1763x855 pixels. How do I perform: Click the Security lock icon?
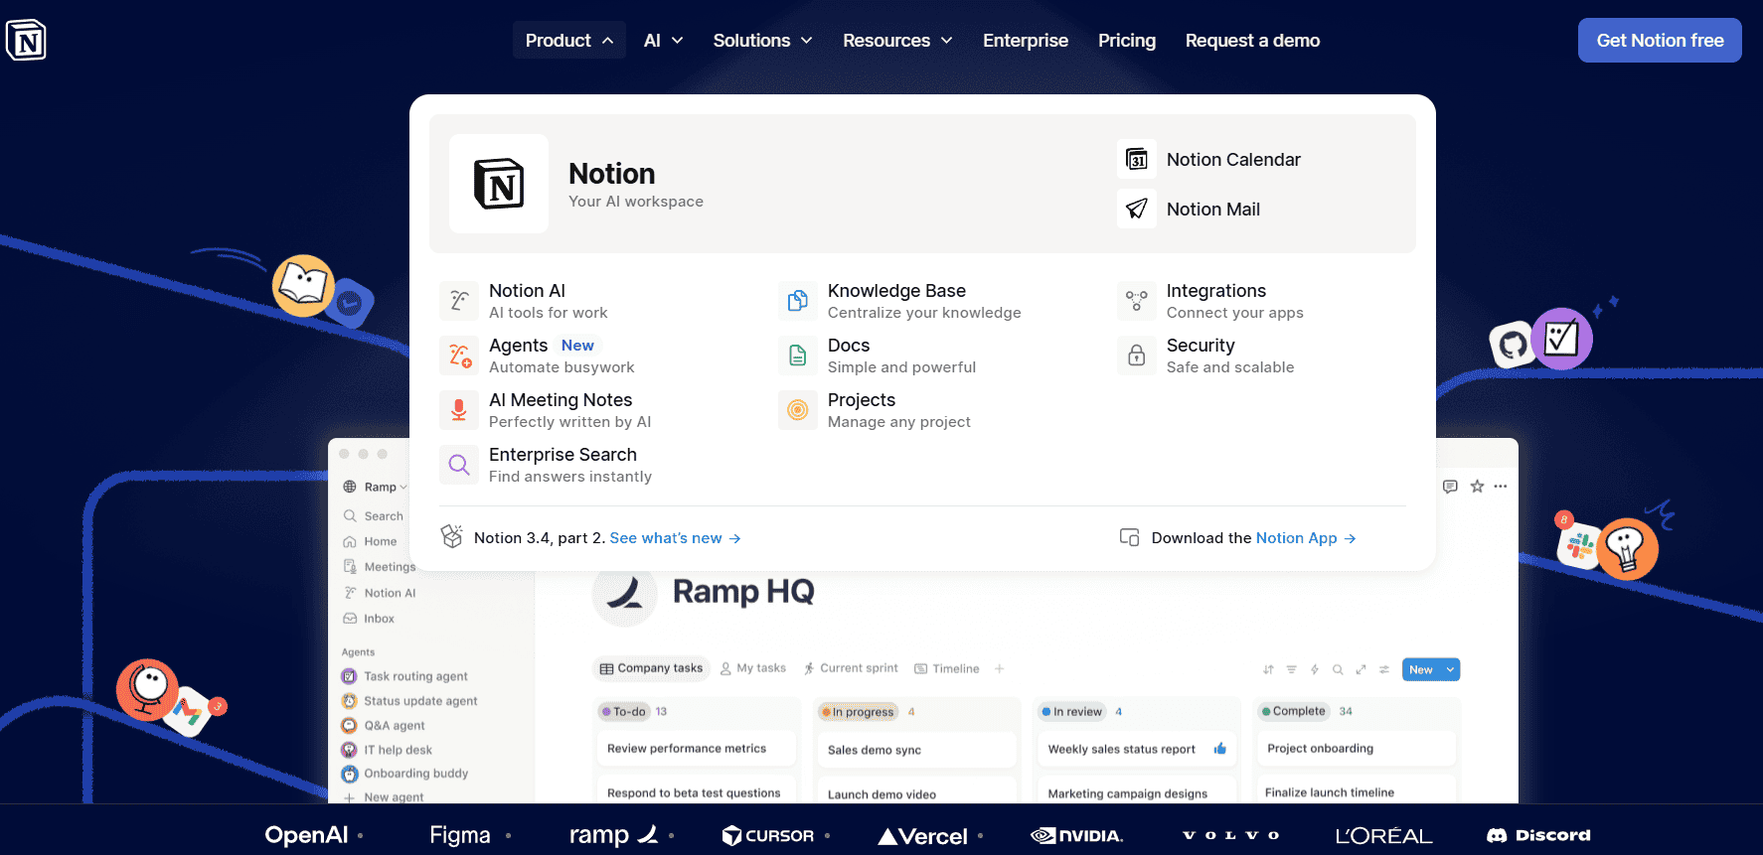point(1137,356)
